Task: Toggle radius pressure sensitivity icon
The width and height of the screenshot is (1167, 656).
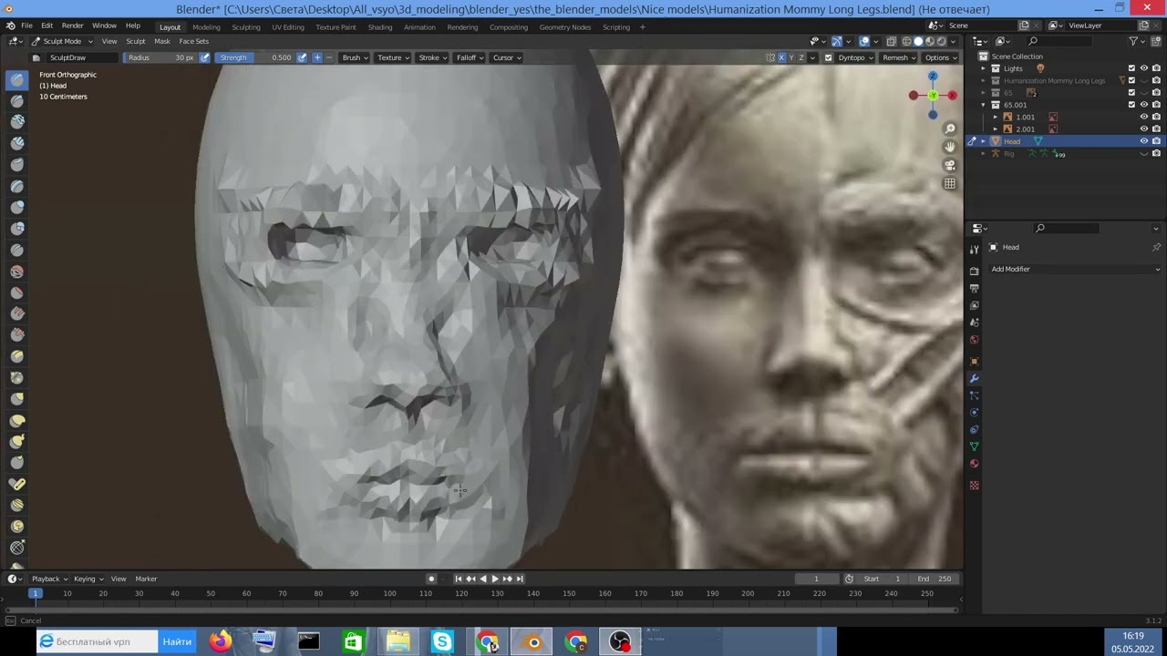Action: point(204,57)
